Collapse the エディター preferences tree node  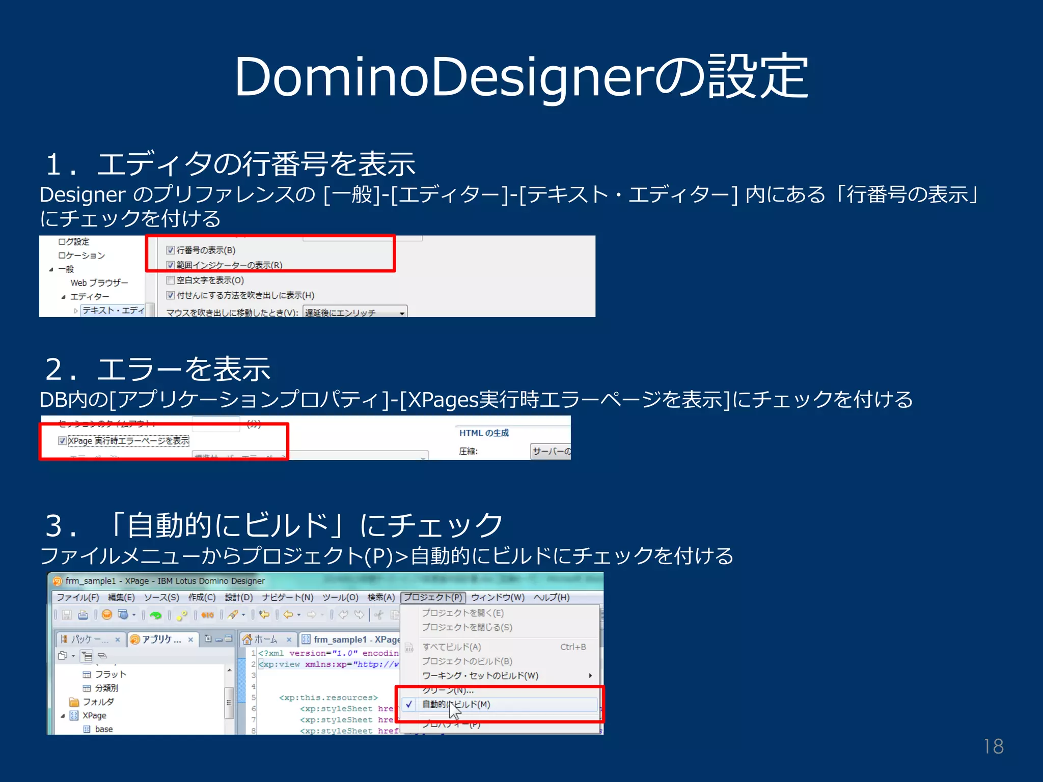pos(63,297)
